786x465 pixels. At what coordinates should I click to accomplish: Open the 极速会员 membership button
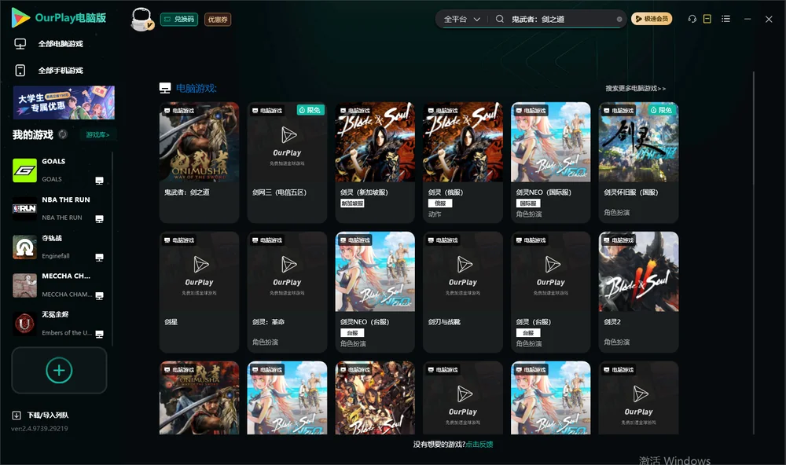[651, 19]
